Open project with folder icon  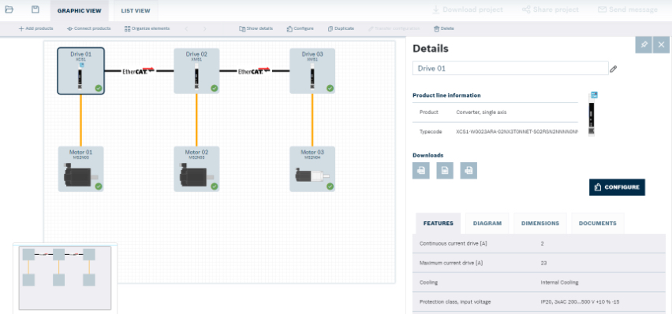tap(9, 9)
